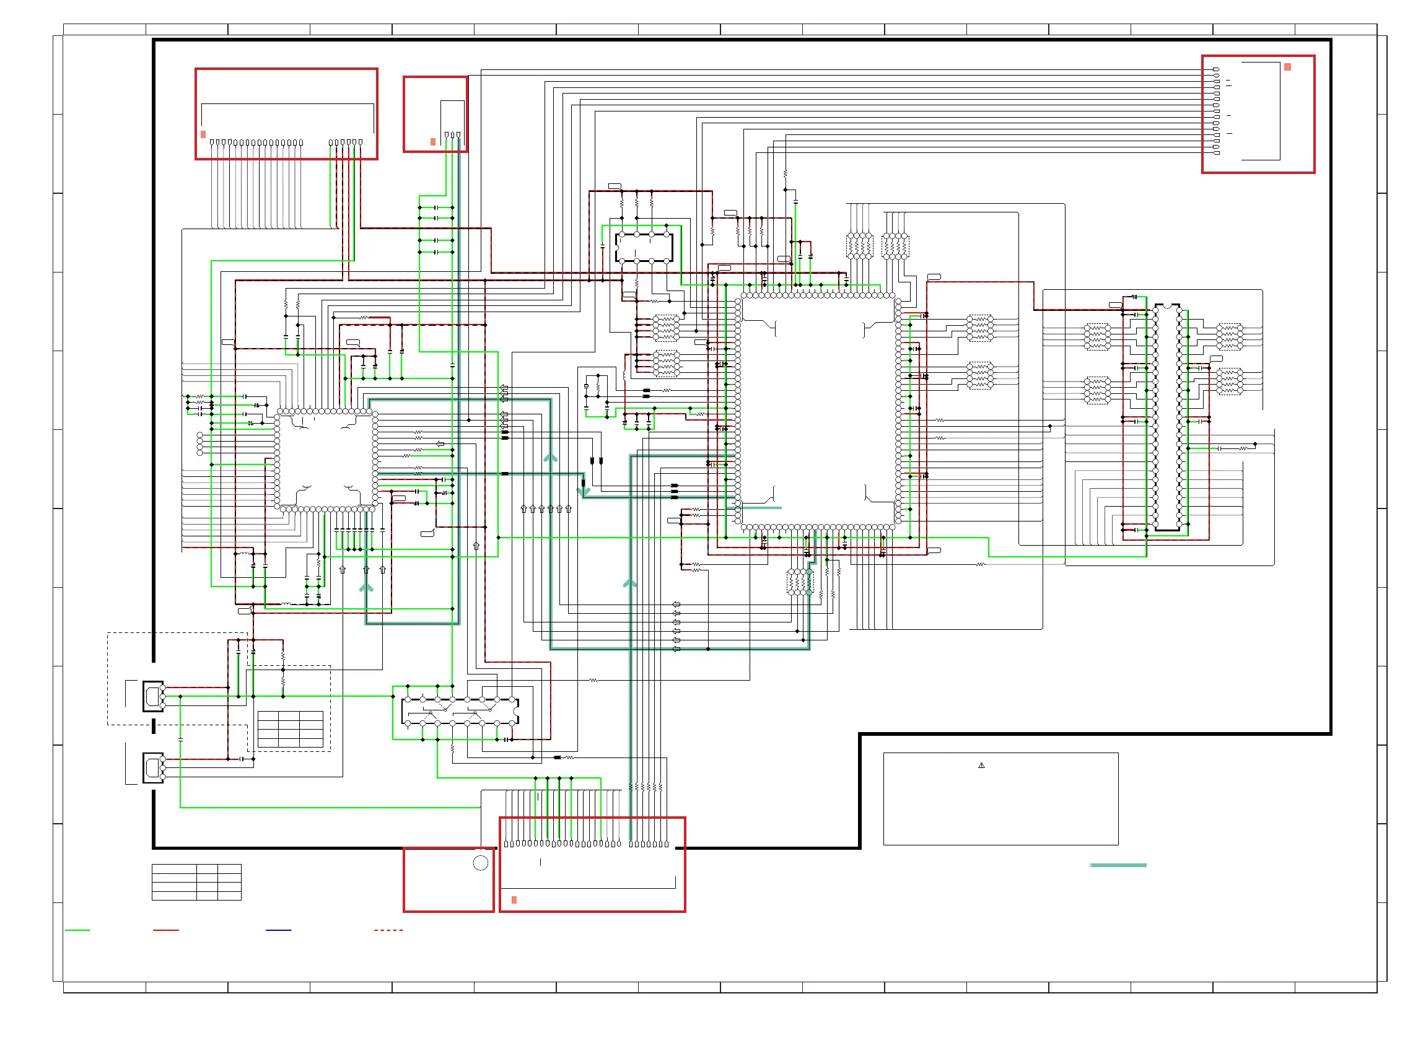This screenshot has width=1405, height=1043.
Task: Click the teal line sample below the notice box
Action: (x=1118, y=865)
